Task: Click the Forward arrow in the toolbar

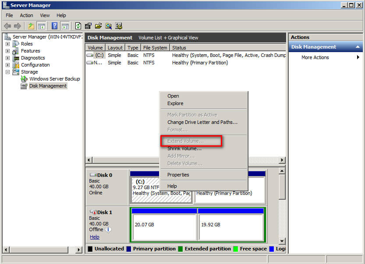Action: pyautogui.click(x=18, y=26)
